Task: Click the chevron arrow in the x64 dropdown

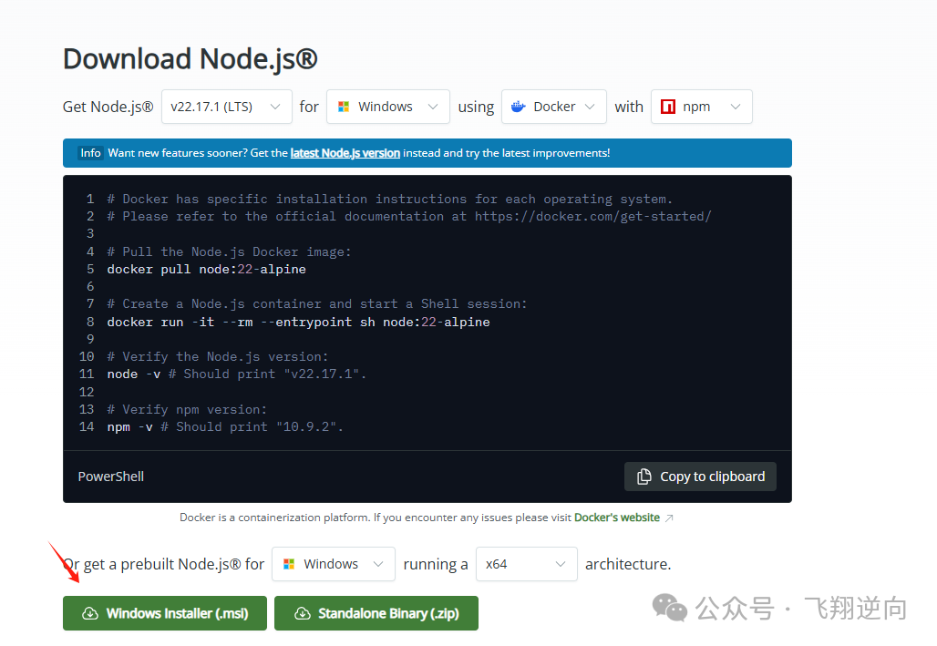Action: [x=561, y=563]
